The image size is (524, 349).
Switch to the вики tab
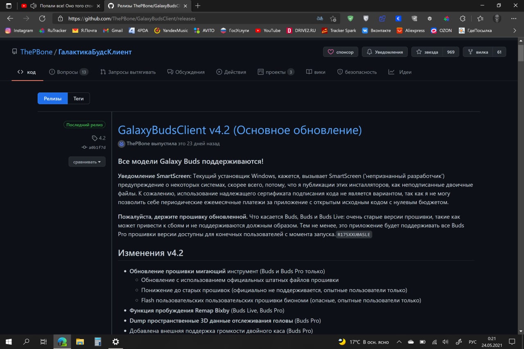[x=316, y=72]
